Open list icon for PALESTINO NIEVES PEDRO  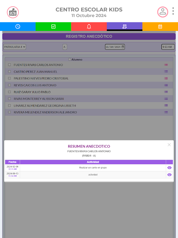pos(166,78)
